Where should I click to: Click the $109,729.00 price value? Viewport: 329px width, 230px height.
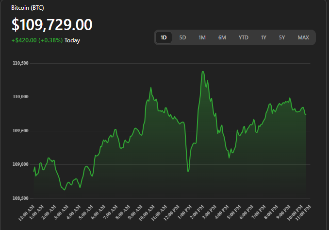click(52, 25)
